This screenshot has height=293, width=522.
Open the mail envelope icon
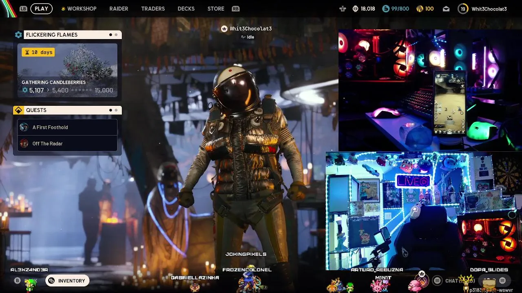[x=446, y=9]
